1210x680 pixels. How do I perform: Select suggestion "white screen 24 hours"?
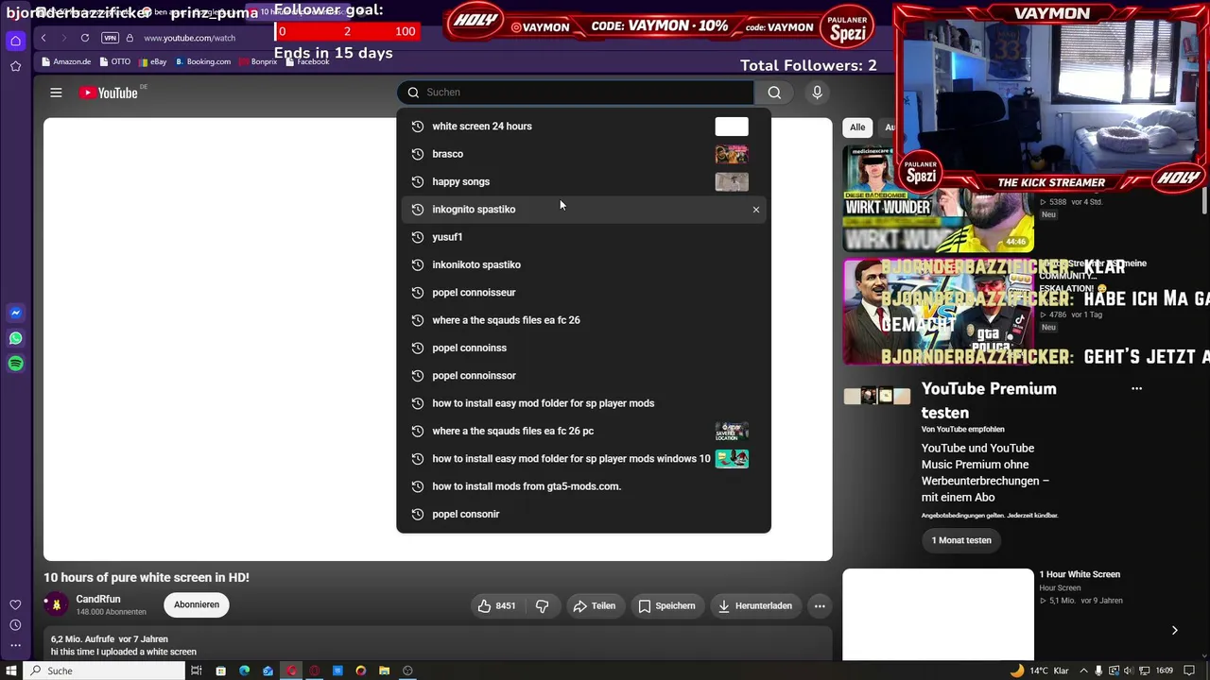point(583,127)
